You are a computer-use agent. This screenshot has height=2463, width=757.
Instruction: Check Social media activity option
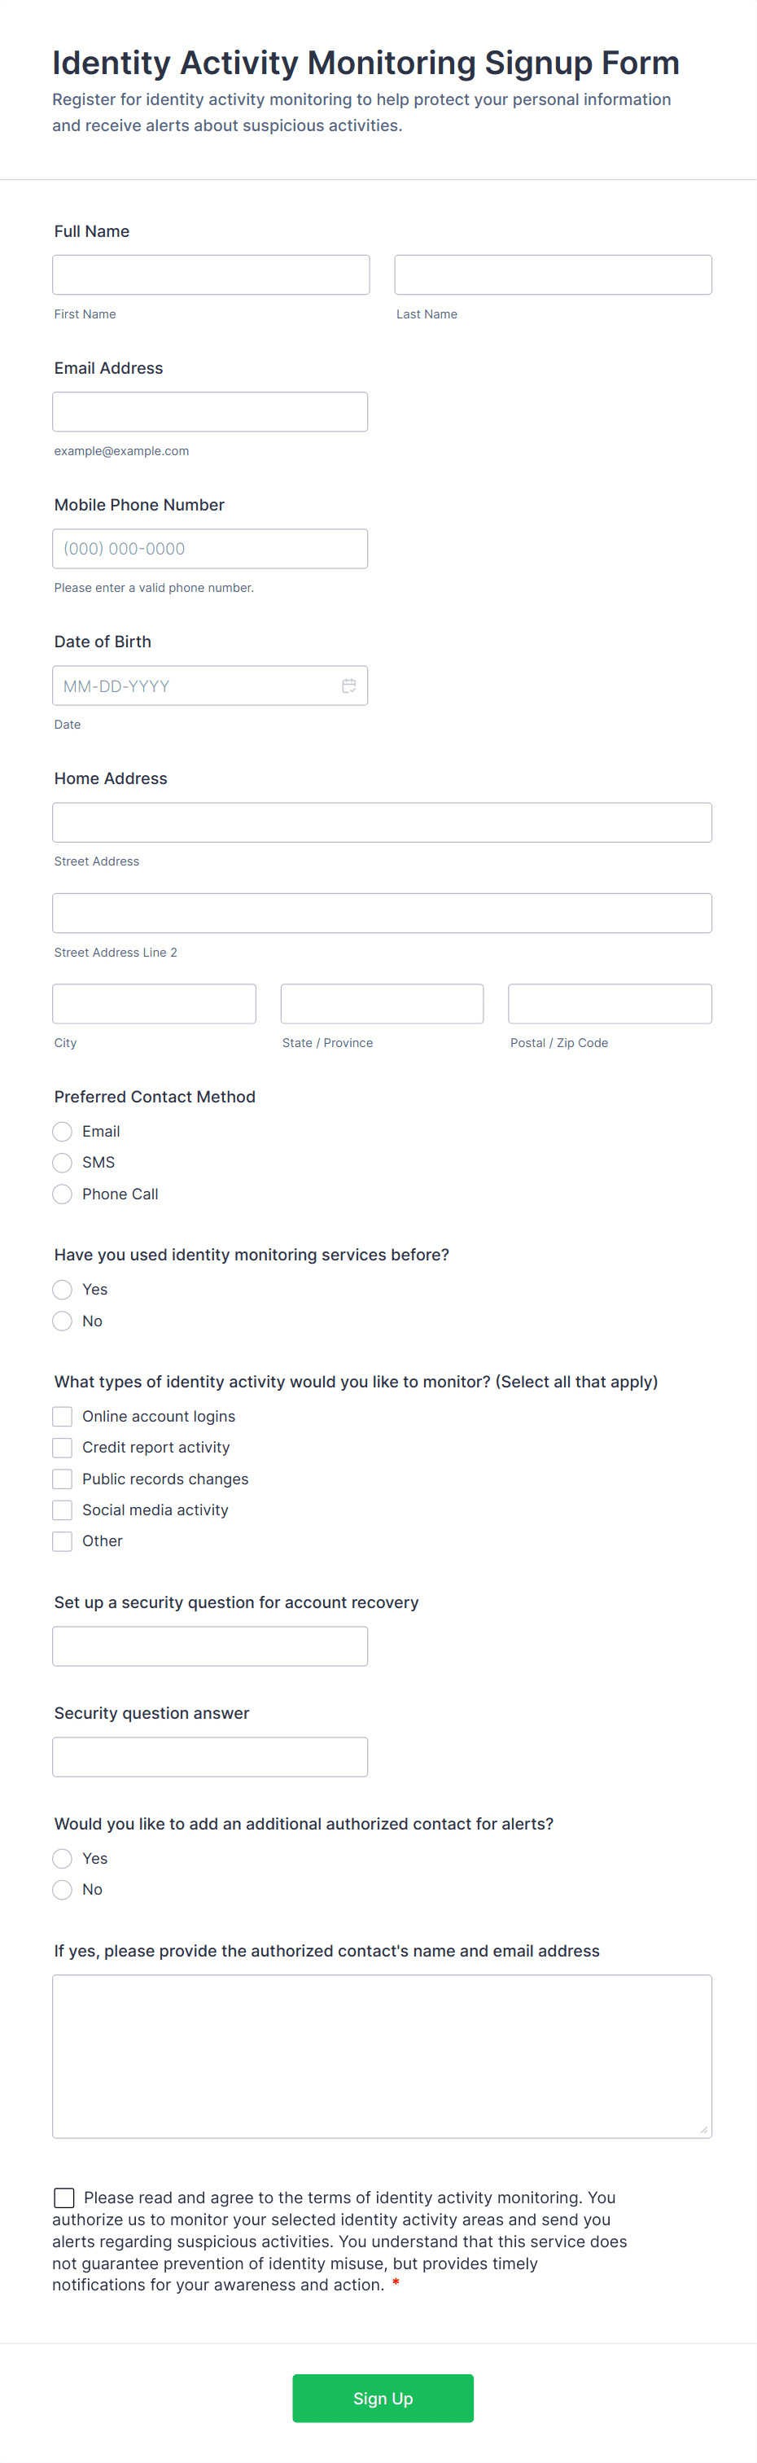point(62,1510)
